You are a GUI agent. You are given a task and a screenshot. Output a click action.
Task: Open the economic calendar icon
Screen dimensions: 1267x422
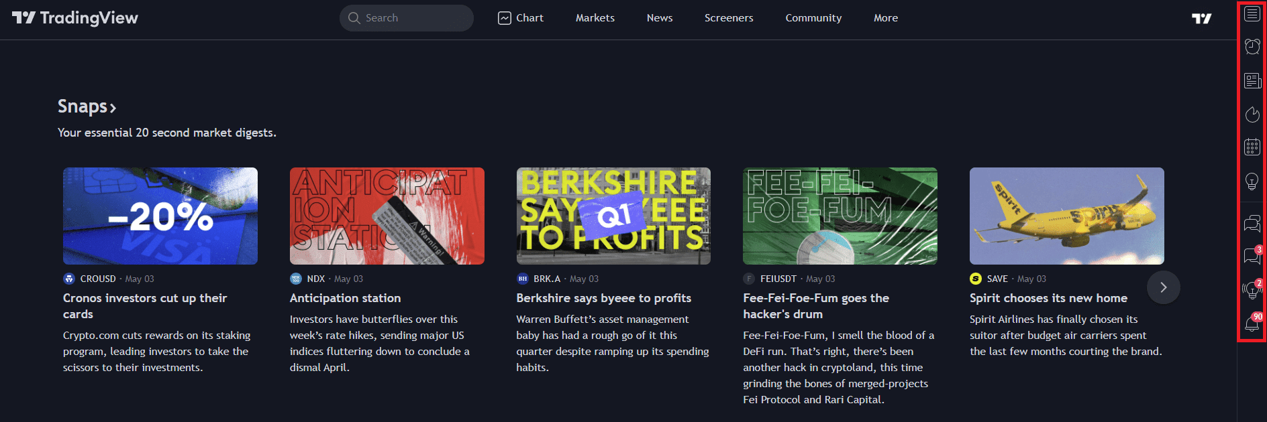click(x=1252, y=147)
